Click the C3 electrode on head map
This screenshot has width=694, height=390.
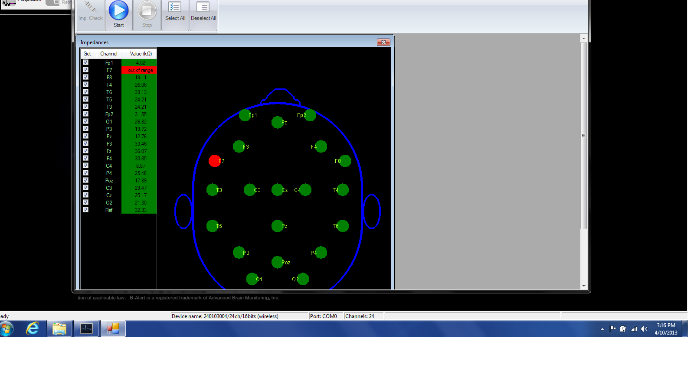(250, 190)
